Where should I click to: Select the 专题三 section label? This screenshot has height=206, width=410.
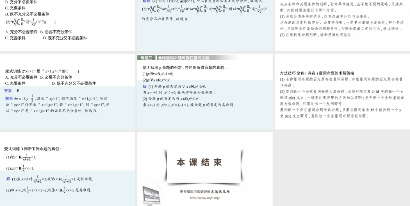point(146,58)
